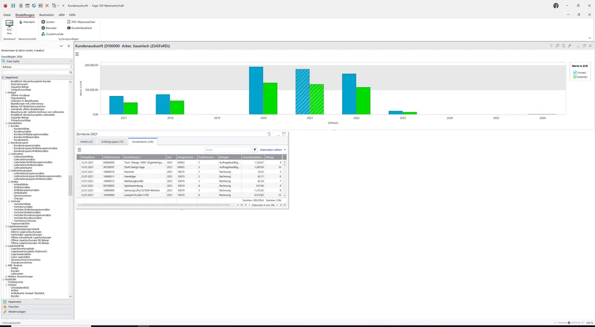Collapse the Lagerbewegungen tree node

pos(6,226)
